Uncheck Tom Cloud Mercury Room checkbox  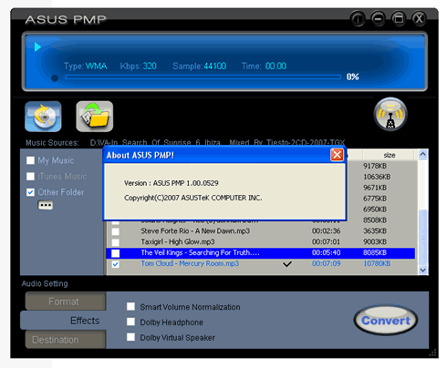116,264
